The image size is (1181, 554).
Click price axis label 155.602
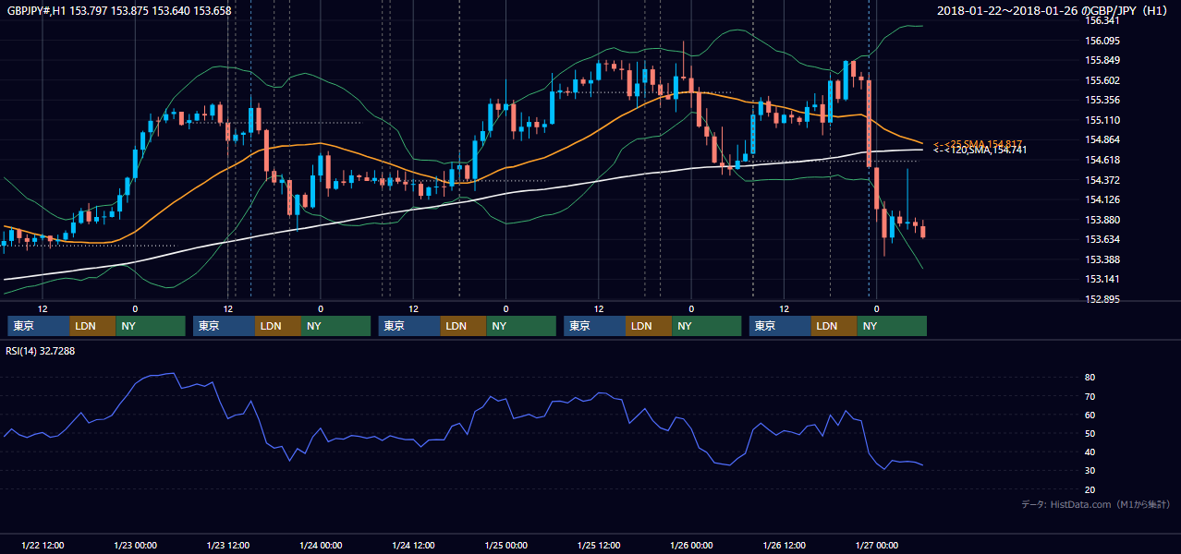(x=1102, y=80)
